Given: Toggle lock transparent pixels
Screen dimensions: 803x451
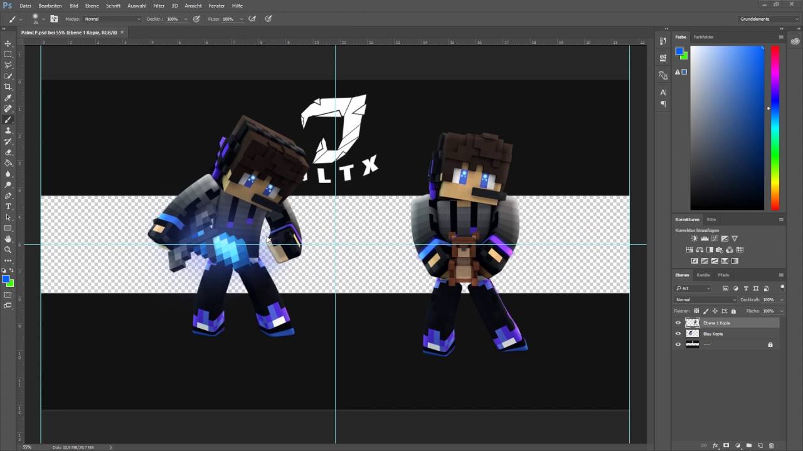Looking at the screenshot, I should [696, 311].
